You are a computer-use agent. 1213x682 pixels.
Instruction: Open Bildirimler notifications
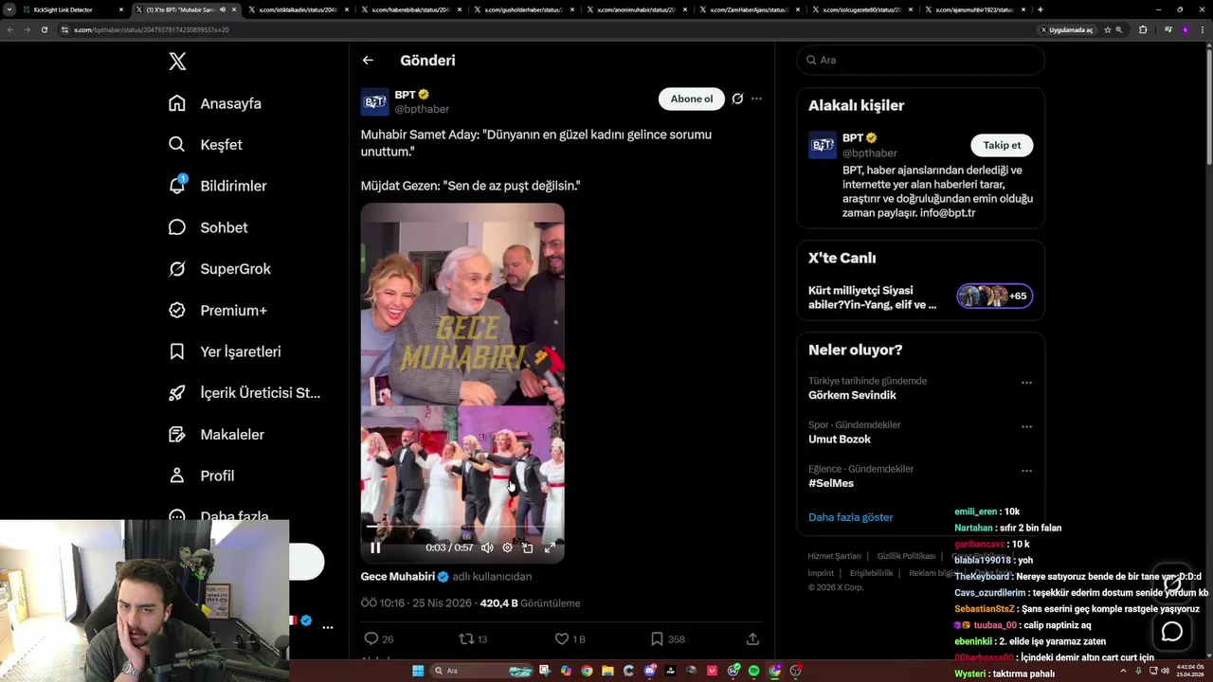(218, 186)
